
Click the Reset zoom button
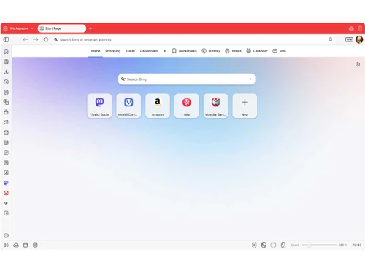click(294, 245)
